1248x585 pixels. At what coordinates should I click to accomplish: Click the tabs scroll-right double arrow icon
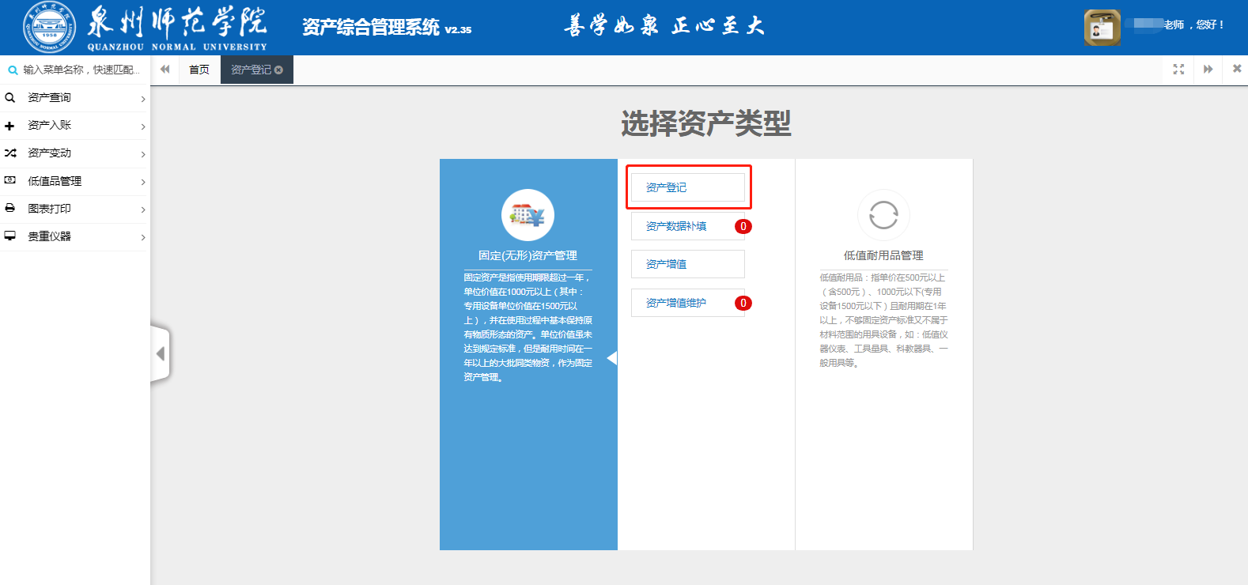(1208, 70)
